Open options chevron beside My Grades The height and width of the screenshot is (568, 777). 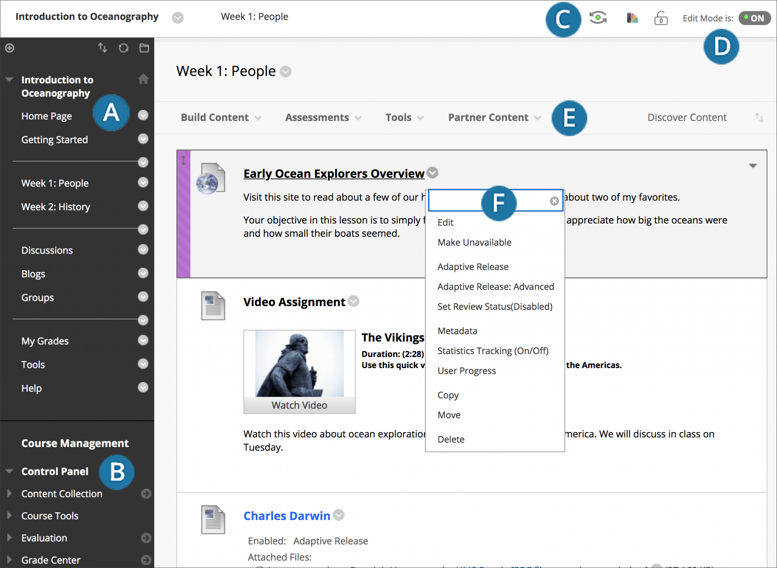pos(143,340)
